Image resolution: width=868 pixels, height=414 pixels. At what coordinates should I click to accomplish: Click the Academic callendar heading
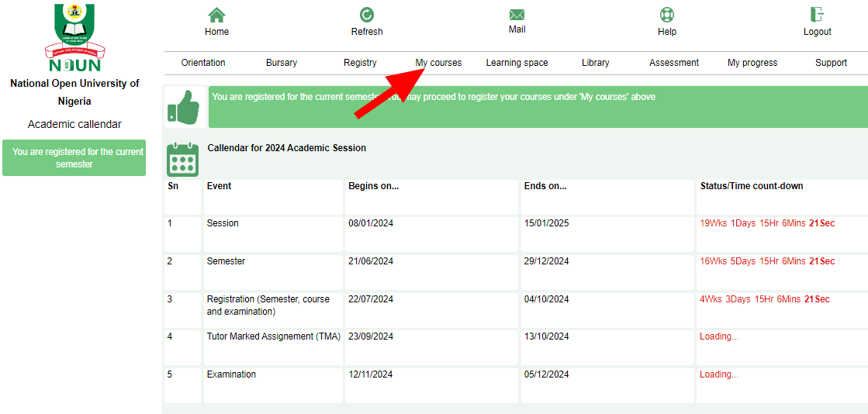pyautogui.click(x=74, y=125)
